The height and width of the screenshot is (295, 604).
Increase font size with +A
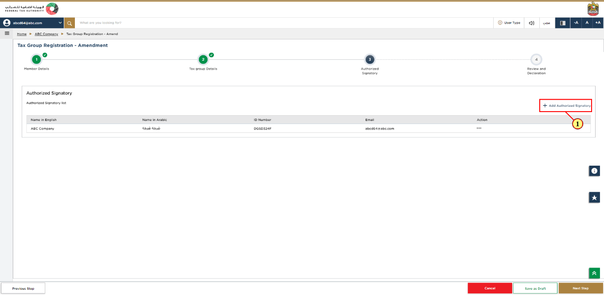pyautogui.click(x=598, y=23)
